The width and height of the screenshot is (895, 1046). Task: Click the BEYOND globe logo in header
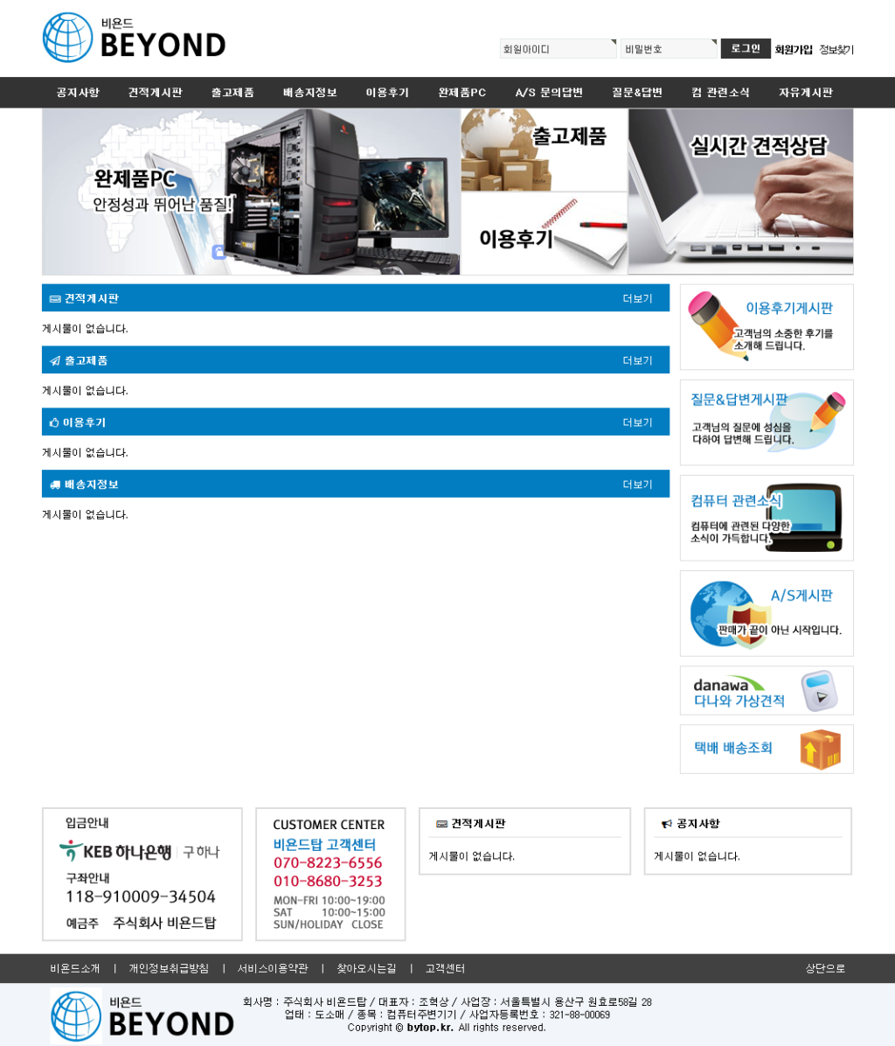pos(66,38)
